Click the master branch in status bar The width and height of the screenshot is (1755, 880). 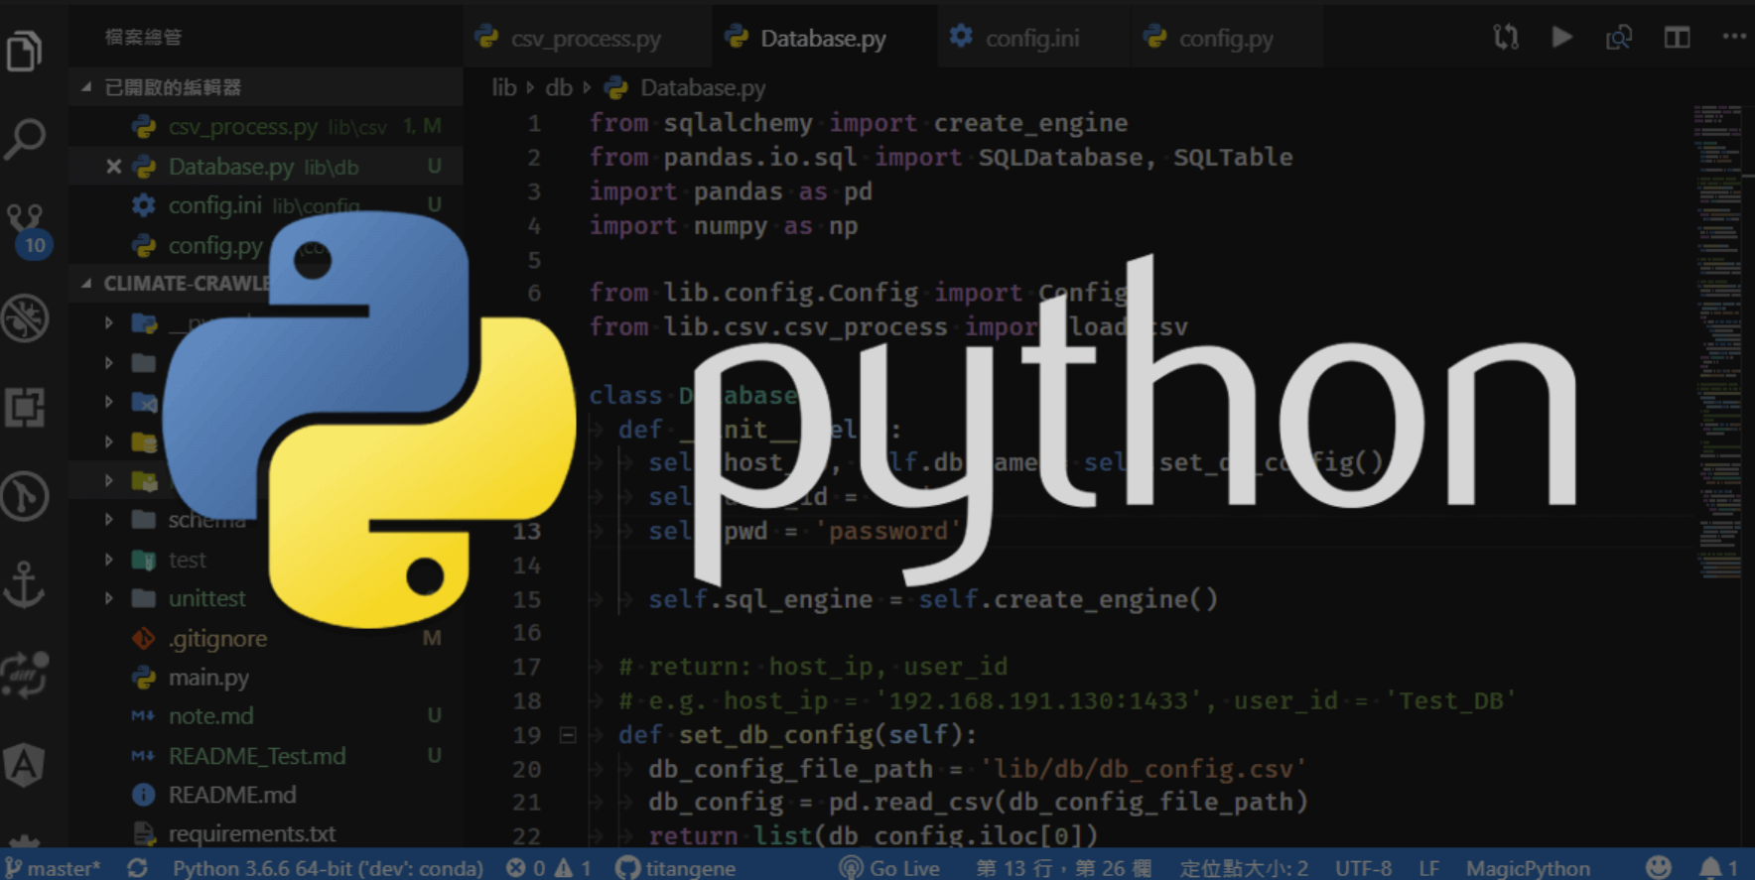[x=54, y=867]
